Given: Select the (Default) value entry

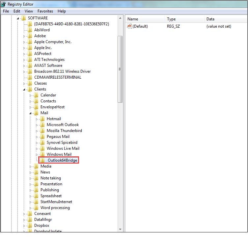Looking at the screenshot, I should pyautogui.click(x=140, y=26).
